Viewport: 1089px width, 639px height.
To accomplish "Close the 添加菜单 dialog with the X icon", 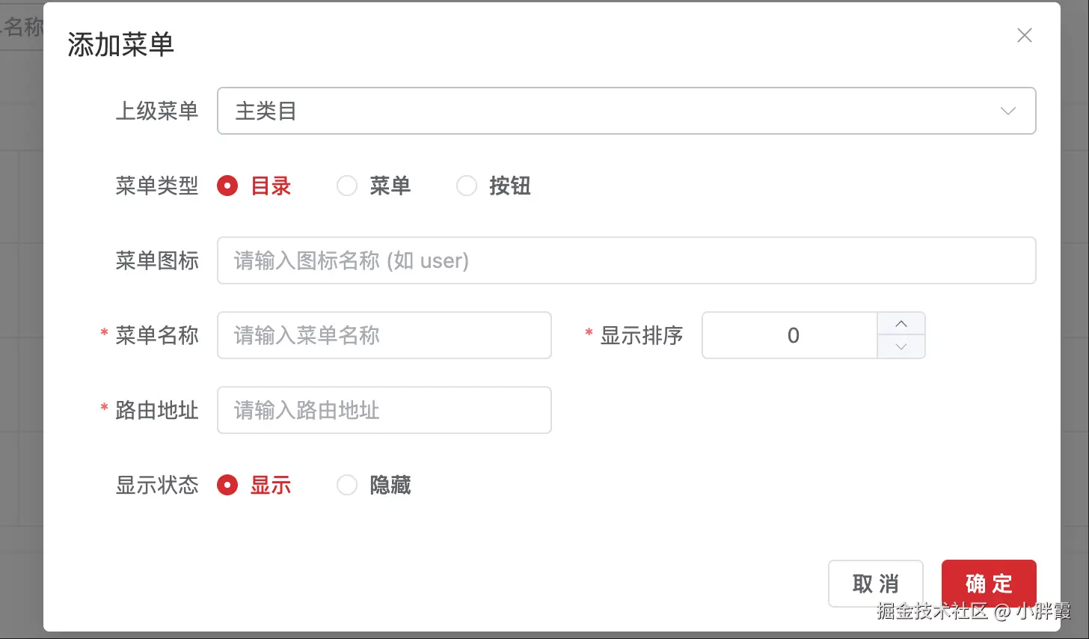I will 1024,35.
